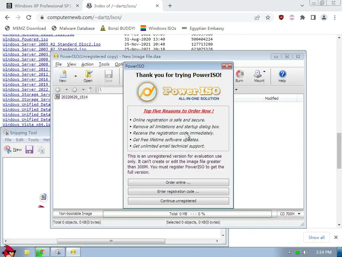Click the Angry Birds start button
342x257 pixels.
coord(9,251)
